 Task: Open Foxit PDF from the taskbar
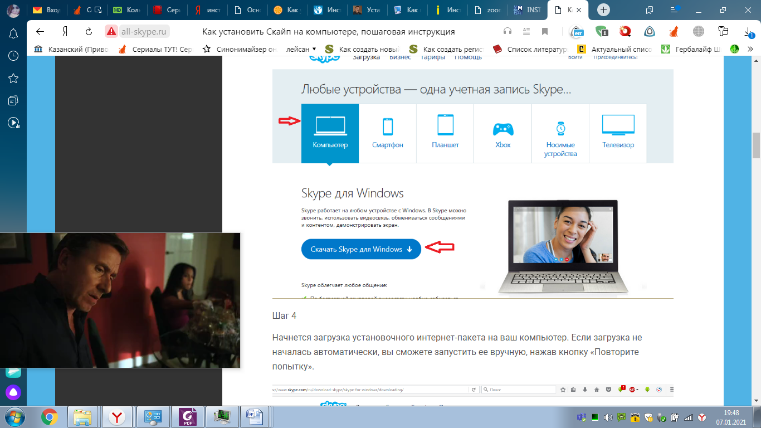pos(188,416)
